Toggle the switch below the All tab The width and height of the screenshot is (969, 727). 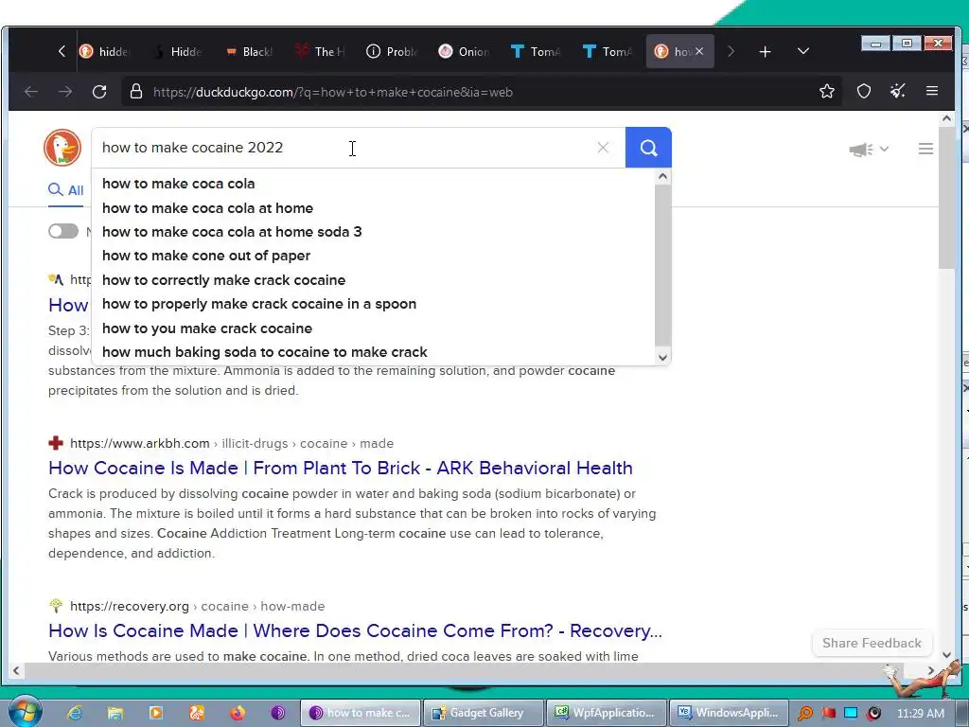tap(63, 231)
